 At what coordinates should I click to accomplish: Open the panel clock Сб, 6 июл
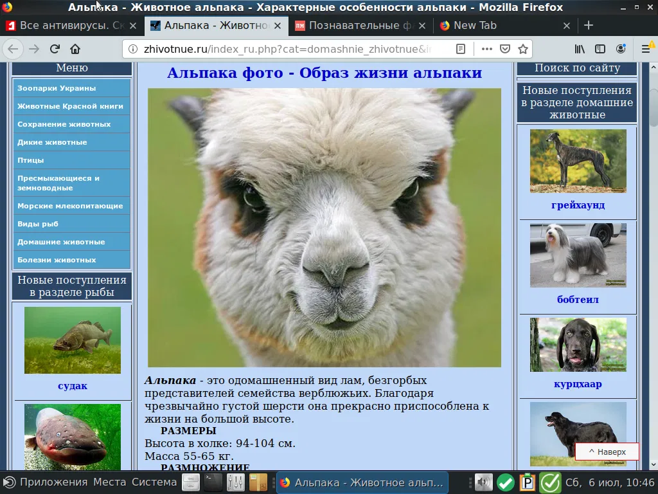coord(609,482)
